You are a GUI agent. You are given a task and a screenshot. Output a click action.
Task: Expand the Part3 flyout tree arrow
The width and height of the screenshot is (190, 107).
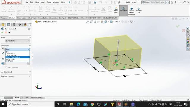(33, 22)
